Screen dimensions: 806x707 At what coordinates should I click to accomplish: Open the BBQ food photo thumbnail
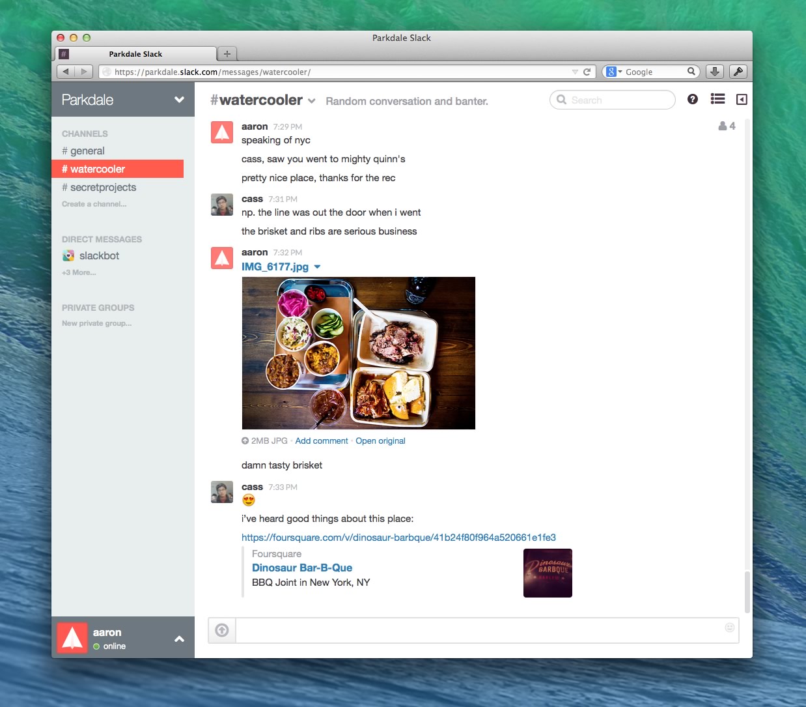tap(359, 353)
